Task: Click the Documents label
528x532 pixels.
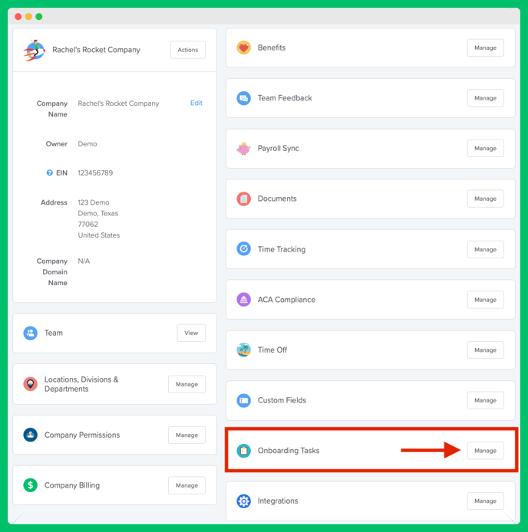Action: click(x=277, y=199)
